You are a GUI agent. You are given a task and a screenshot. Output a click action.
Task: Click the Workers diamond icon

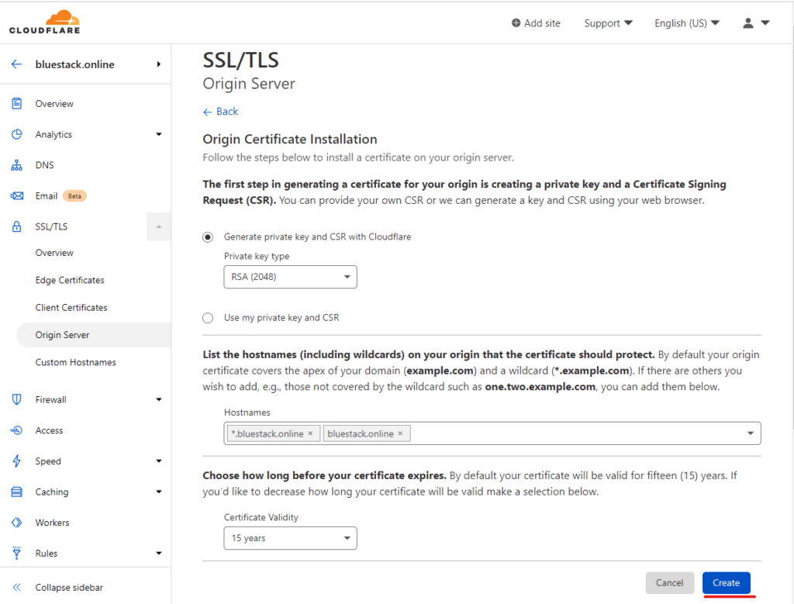click(x=17, y=523)
